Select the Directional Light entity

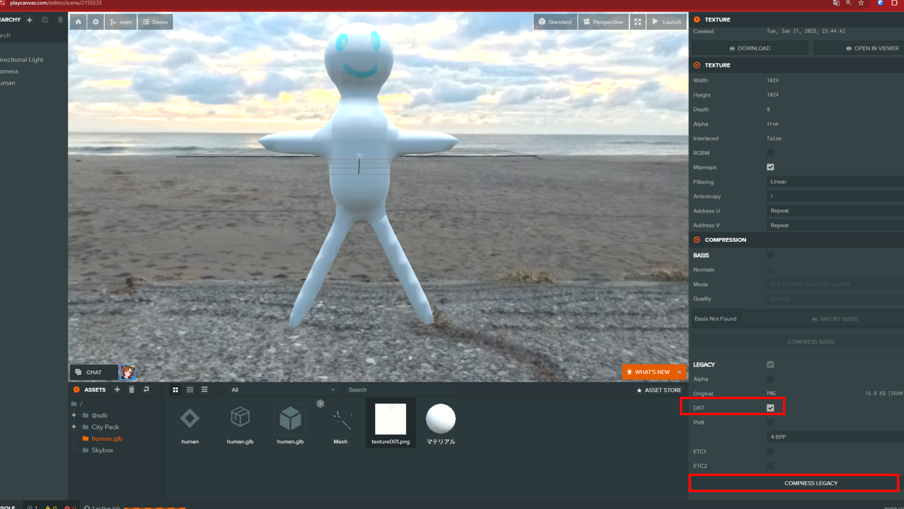pyautogui.click(x=22, y=59)
